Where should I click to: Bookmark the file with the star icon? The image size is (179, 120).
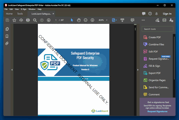(x=14, y=20)
